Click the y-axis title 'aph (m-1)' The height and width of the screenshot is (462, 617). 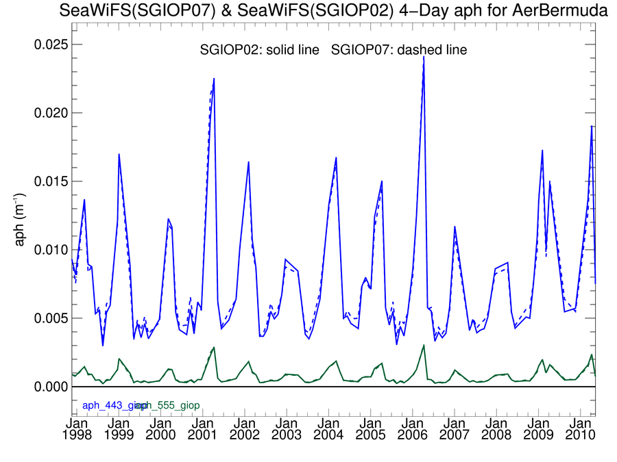19,220
